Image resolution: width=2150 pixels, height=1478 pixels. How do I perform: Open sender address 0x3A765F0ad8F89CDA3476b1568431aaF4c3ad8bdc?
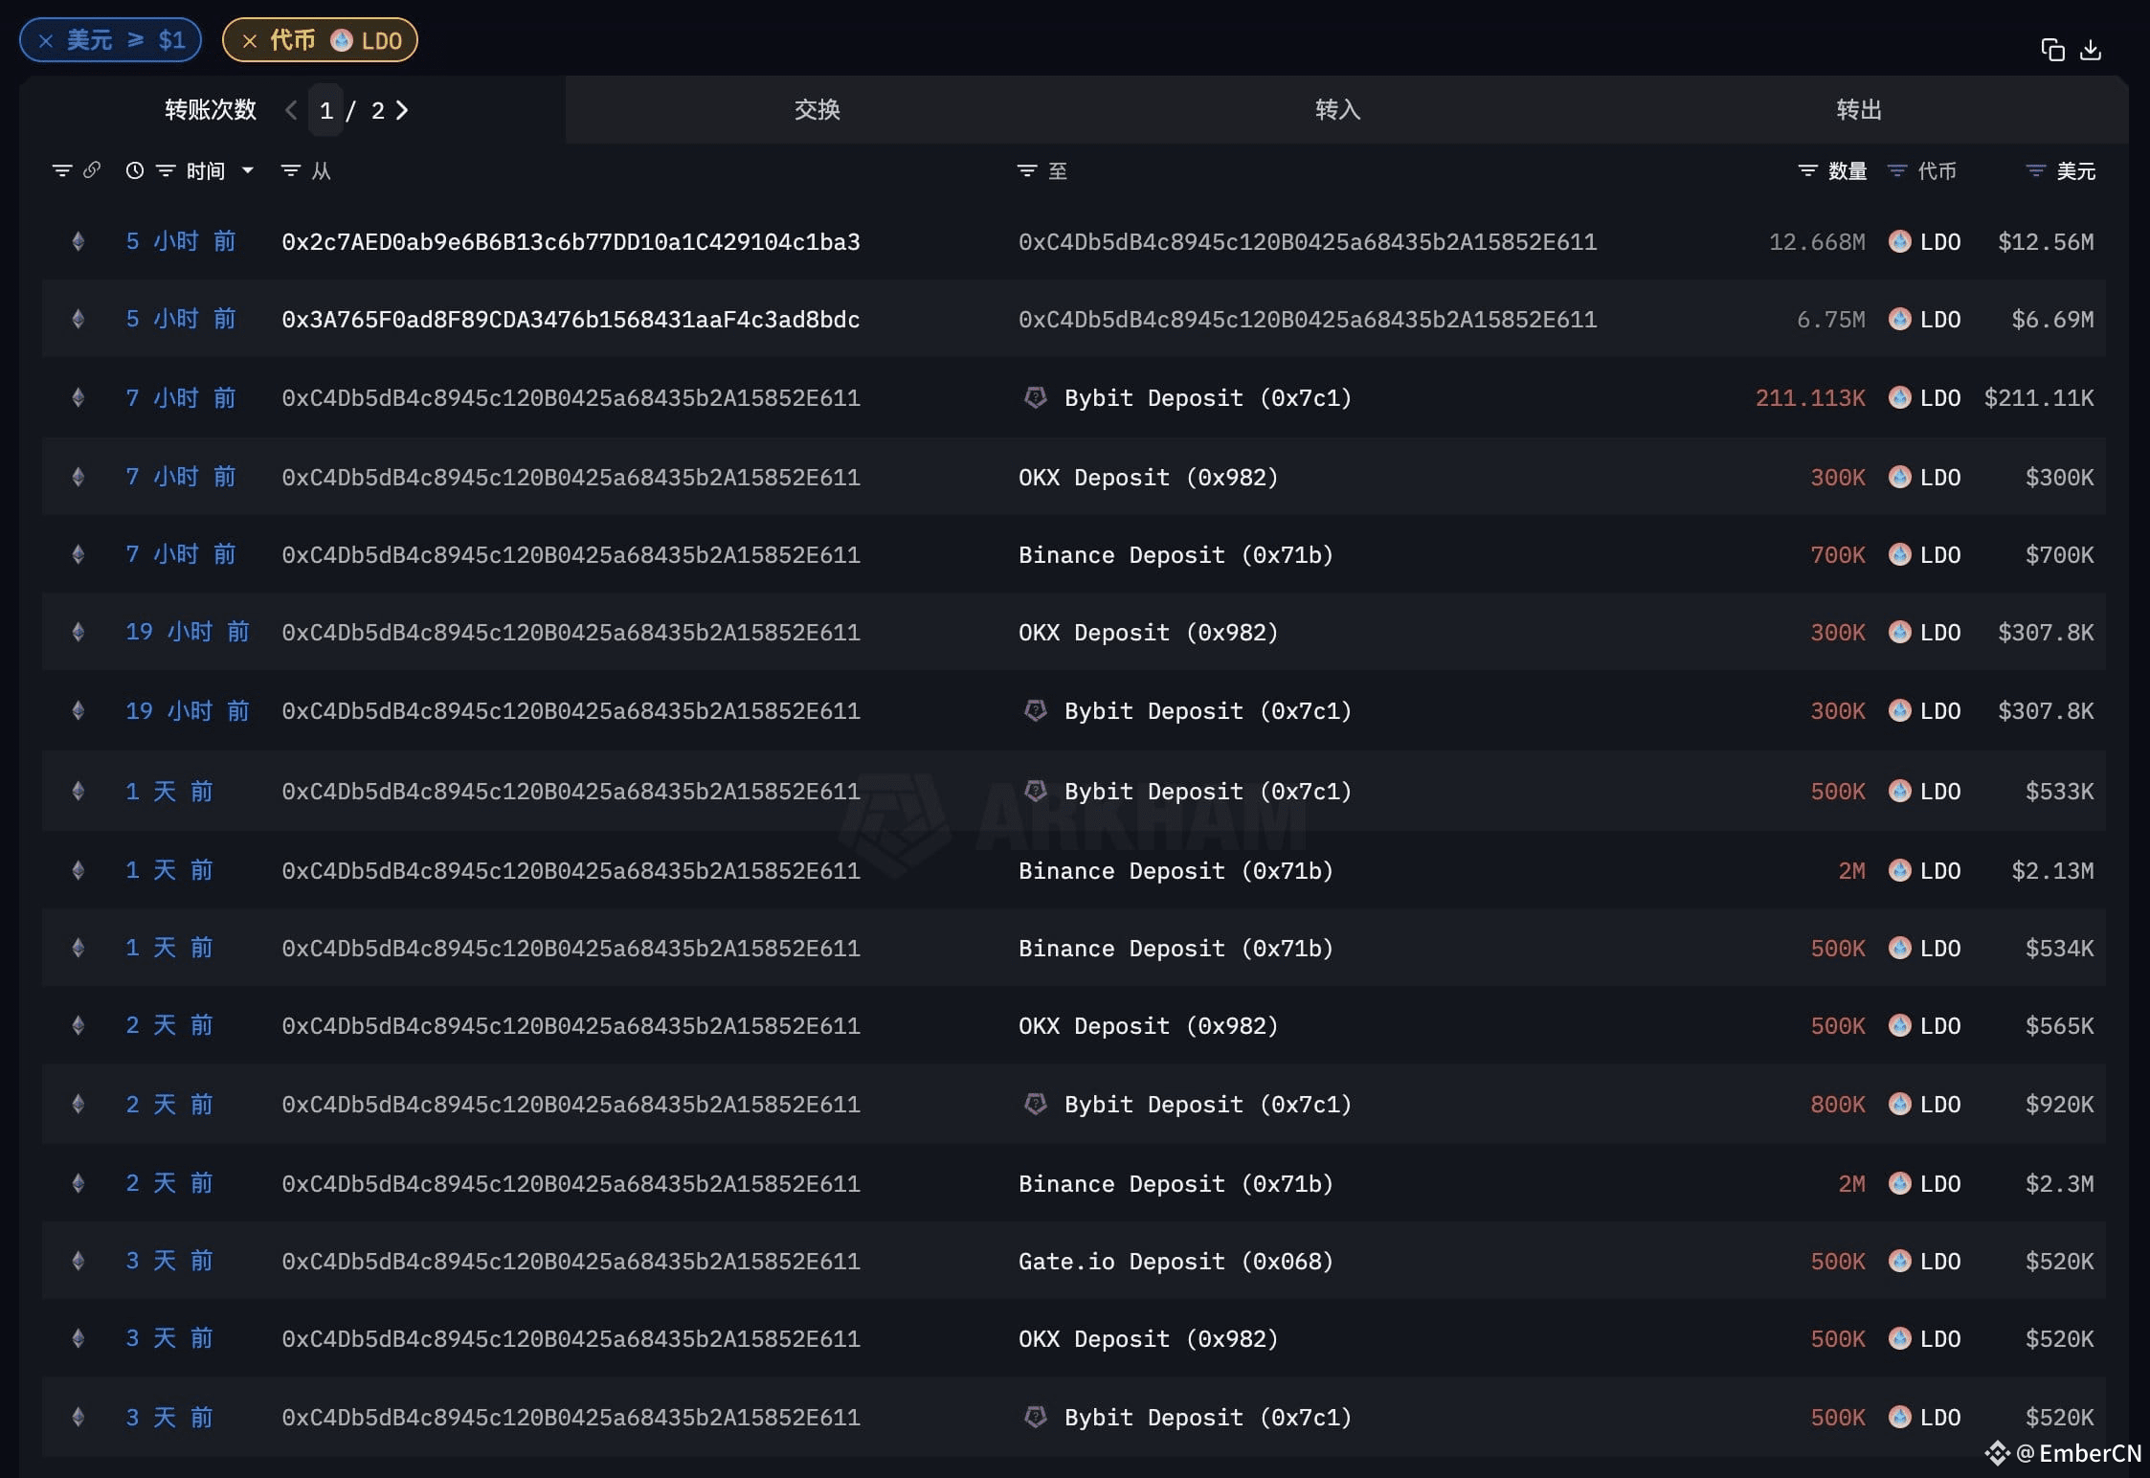[x=571, y=320]
